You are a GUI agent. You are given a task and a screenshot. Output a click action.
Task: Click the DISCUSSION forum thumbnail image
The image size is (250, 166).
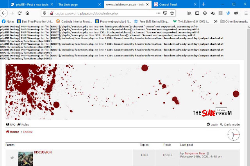(x=25, y=159)
